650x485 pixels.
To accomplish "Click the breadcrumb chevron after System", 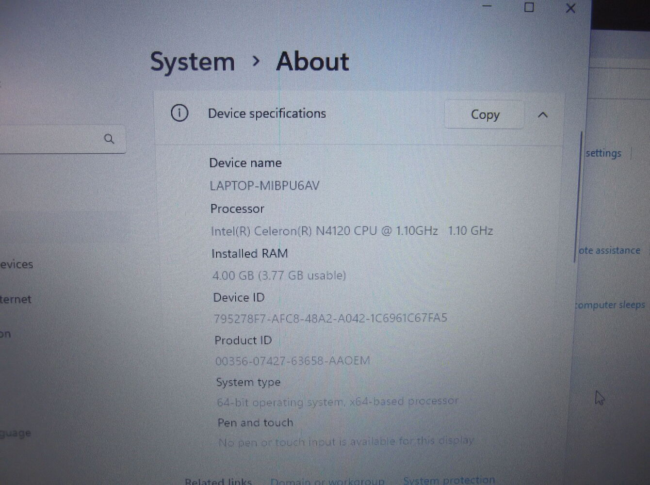I will click(x=256, y=61).
